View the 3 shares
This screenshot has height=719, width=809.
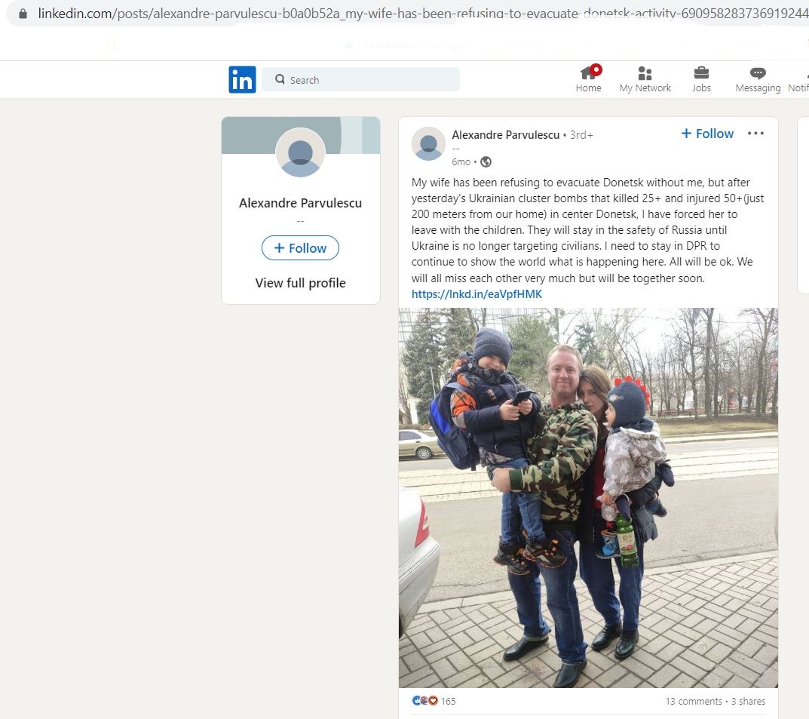click(748, 701)
